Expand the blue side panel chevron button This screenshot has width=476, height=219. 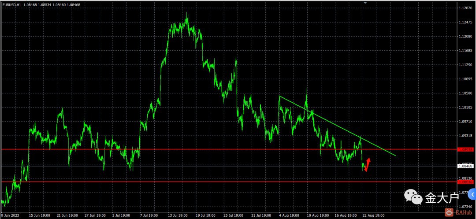(472, 194)
